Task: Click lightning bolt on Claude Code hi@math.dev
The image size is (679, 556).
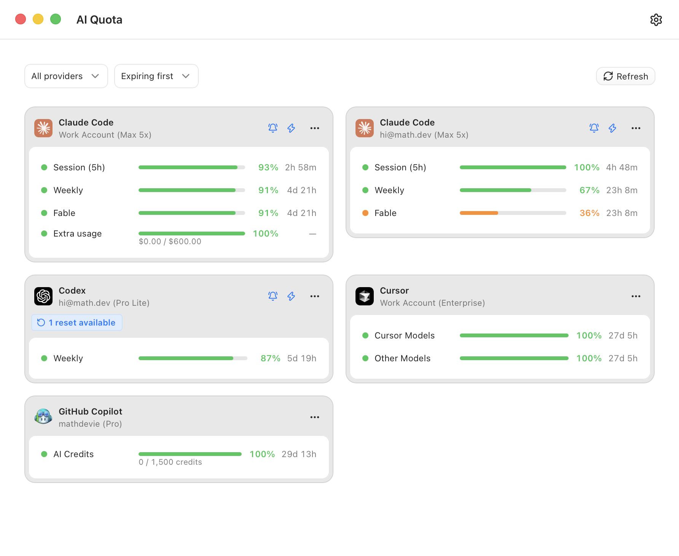Action: tap(612, 128)
